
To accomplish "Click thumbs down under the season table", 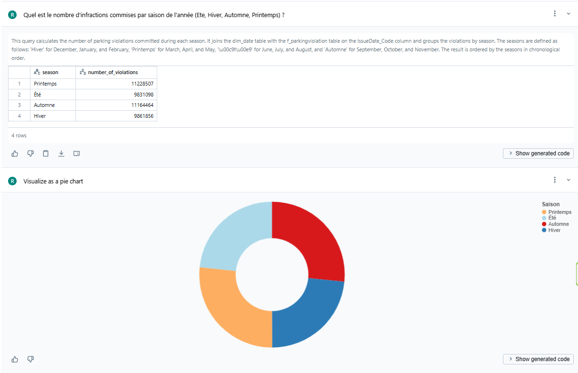I will click(x=30, y=153).
